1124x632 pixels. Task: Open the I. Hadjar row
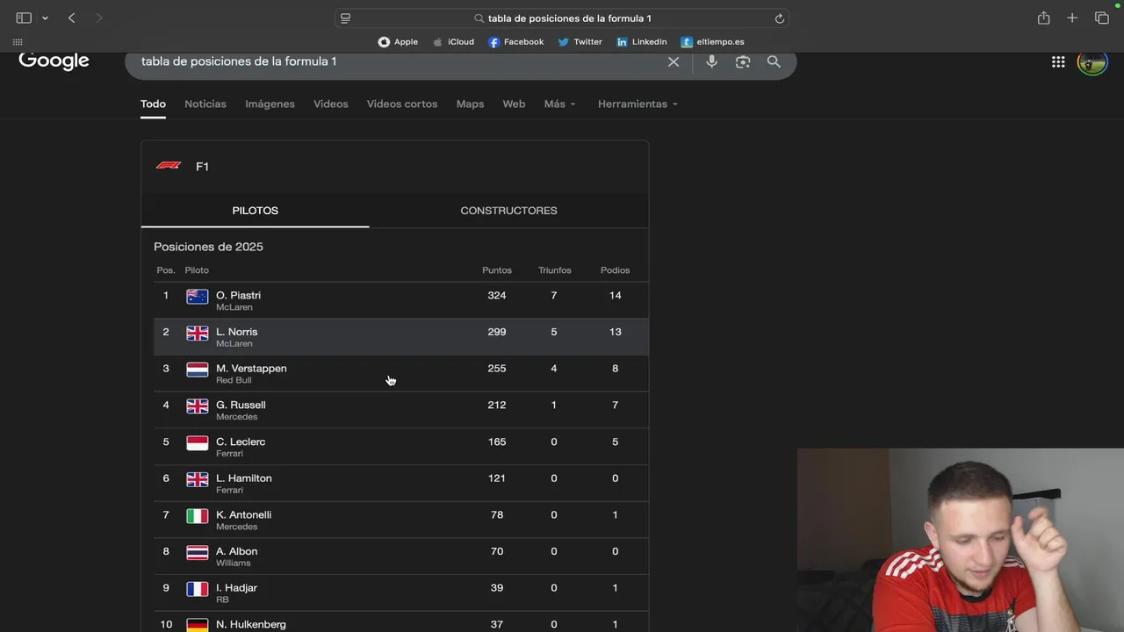click(401, 592)
